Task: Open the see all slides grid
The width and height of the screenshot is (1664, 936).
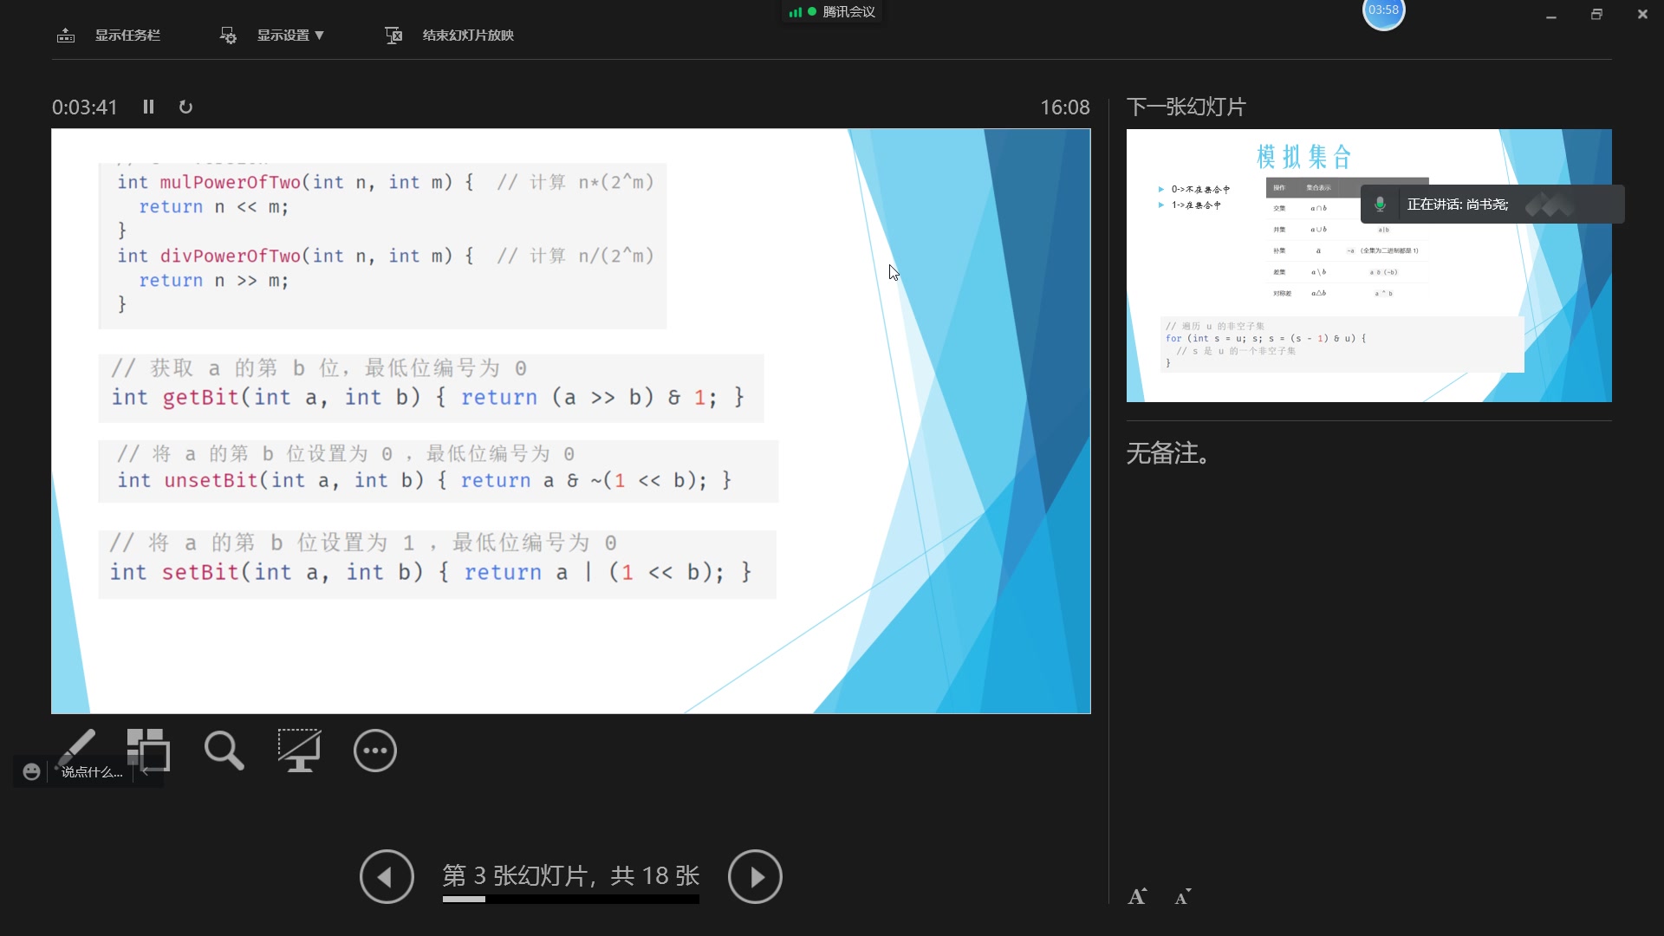Action: [148, 750]
